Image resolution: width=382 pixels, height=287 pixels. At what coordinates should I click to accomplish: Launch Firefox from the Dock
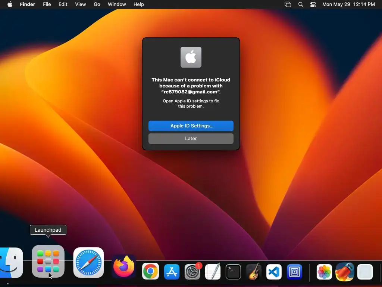pyautogui.click(x=124, y=266)
